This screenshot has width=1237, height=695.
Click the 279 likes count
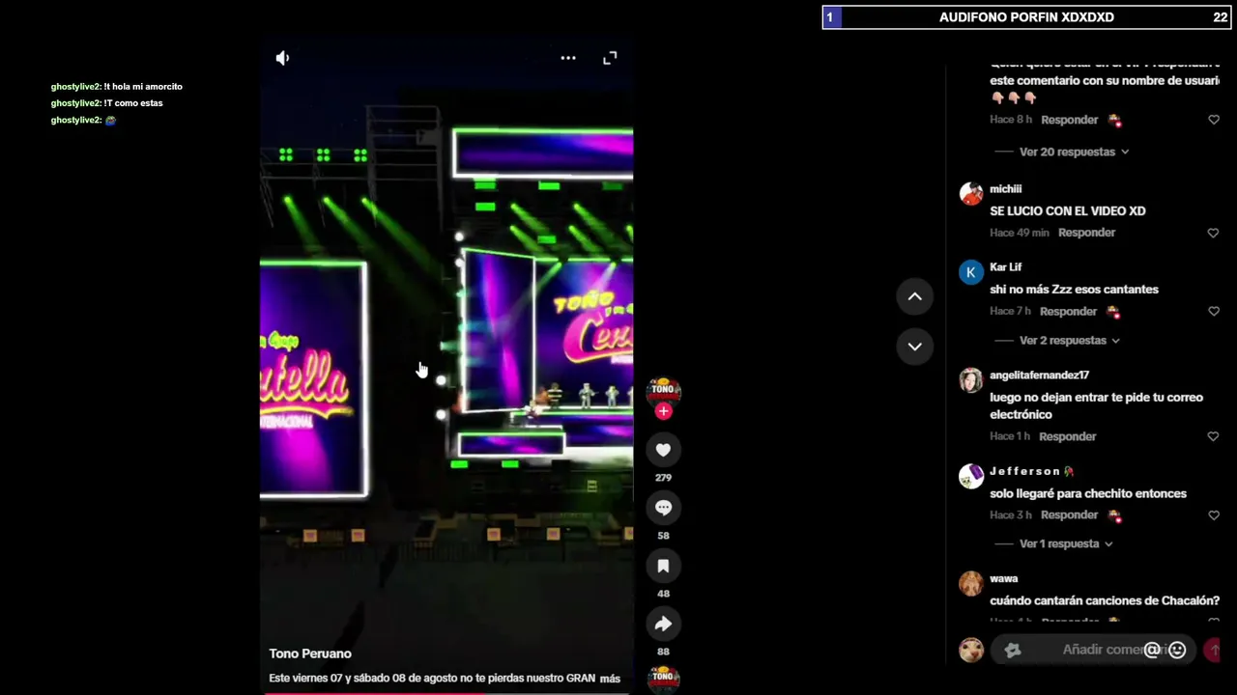point(663,478)
